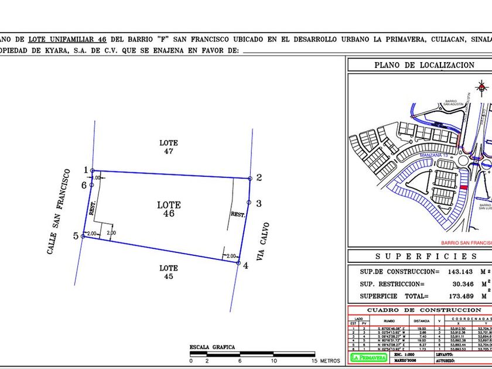Click the right 'REST.' restriction label

(x=238, y=214)
